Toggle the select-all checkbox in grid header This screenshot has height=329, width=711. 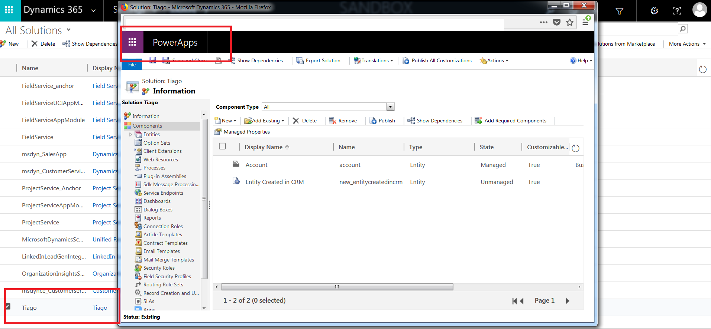click(x=222, y=147)
